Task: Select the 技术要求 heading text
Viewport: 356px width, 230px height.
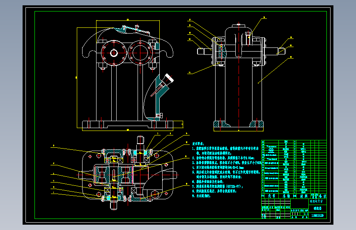Action: [x=198, y=144]
